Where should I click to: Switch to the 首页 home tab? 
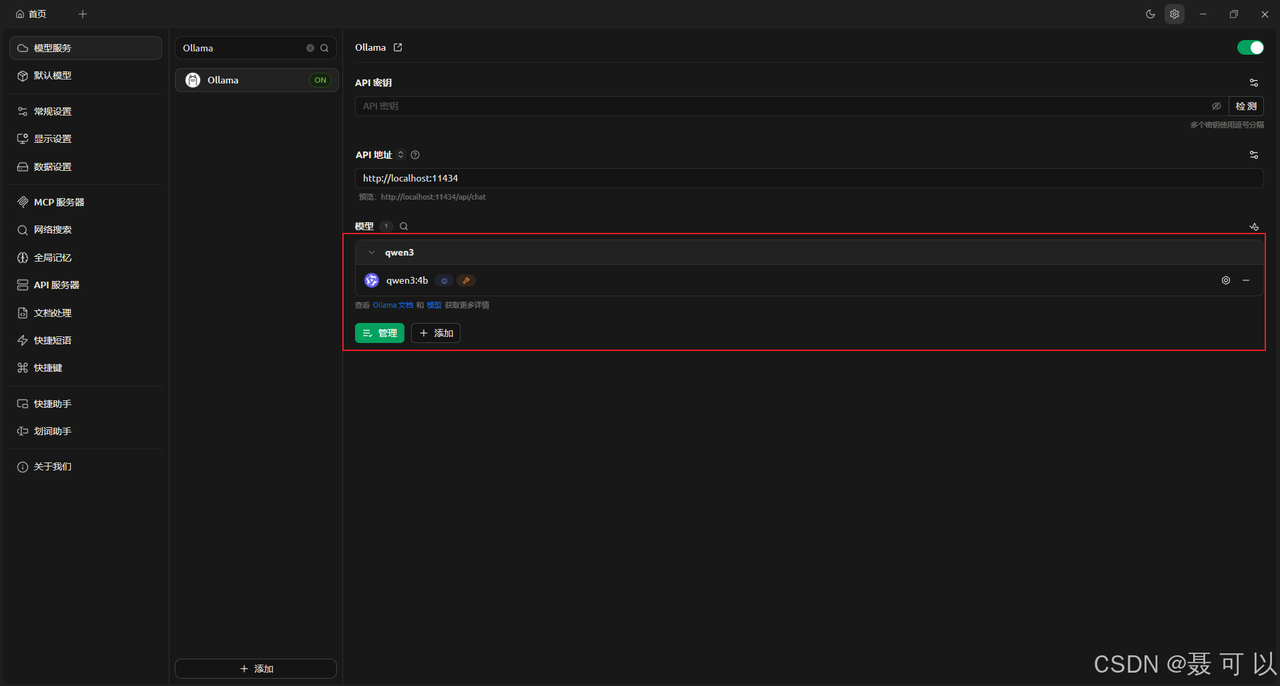pos(31,14)
